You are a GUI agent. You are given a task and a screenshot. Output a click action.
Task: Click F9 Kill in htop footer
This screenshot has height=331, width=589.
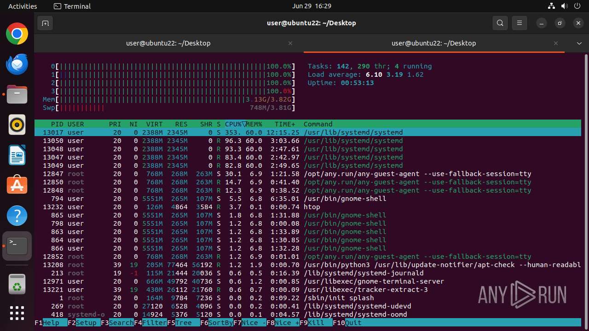[316, 323]
